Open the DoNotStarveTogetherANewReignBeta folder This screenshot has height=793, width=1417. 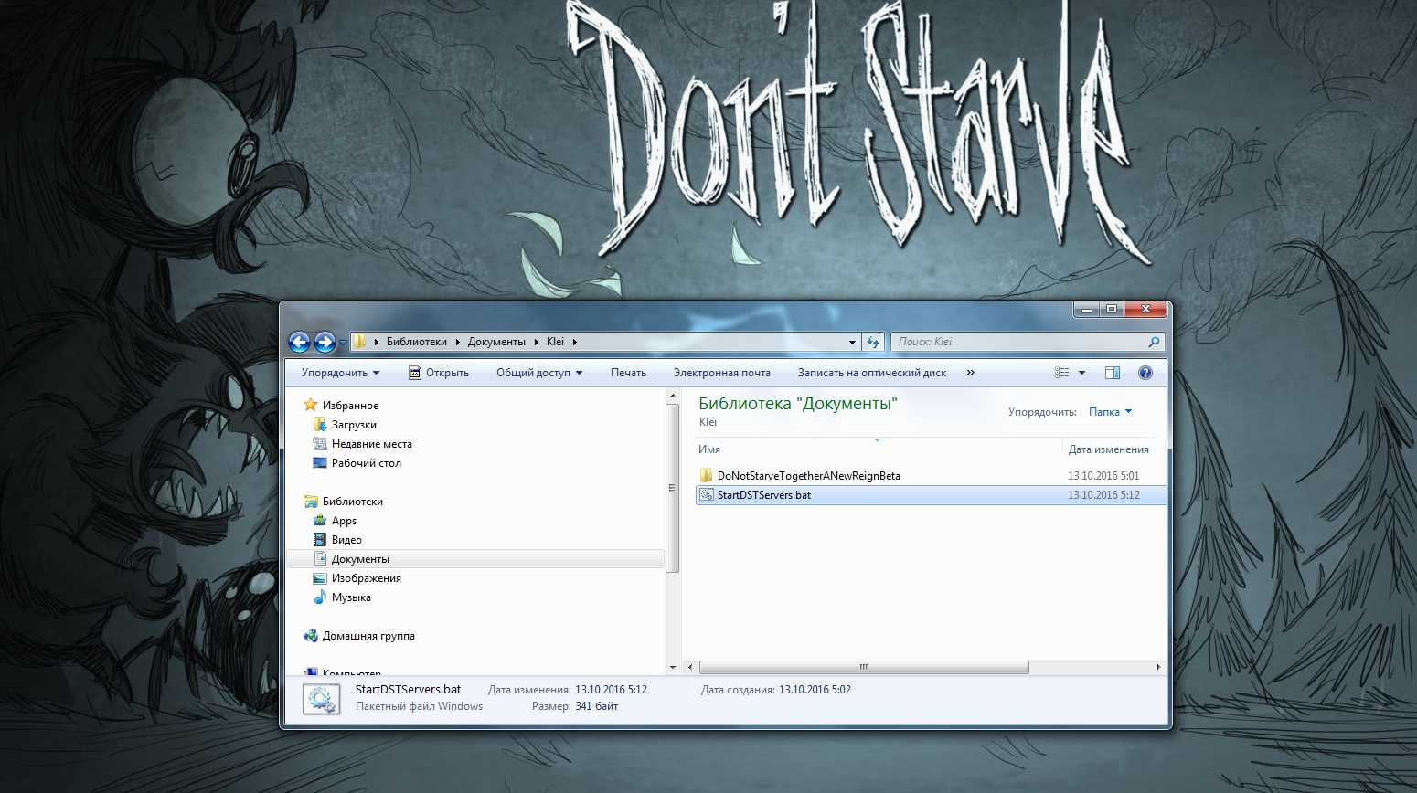pyautogui.click(x=808, y=476)
